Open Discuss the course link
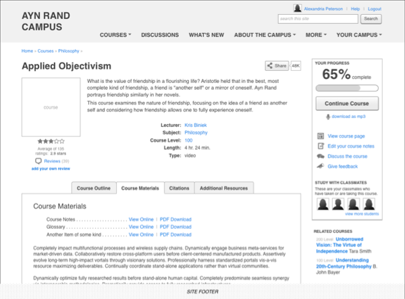 [348, 156]
